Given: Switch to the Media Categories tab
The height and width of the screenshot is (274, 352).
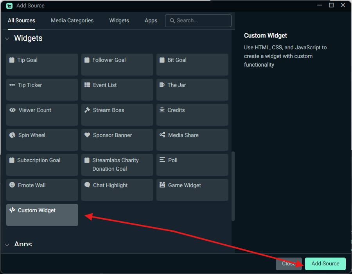Looking at the screenshot, I should click(x=72, y=20).
